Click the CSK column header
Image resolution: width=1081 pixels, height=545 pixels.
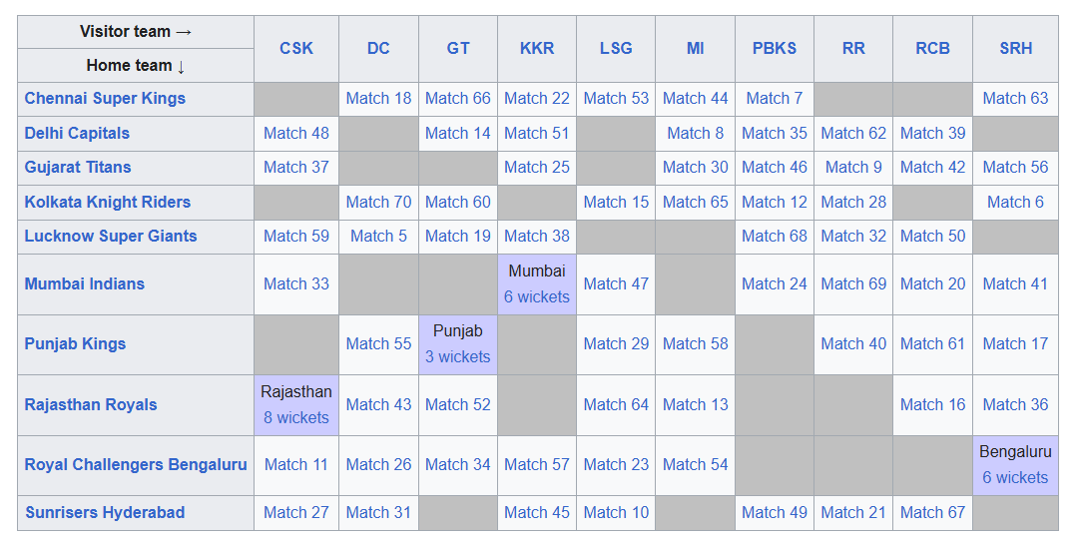click(x=296, y=48)
